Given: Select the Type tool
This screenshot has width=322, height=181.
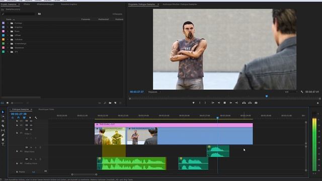Looking at the screenshot, I should (x=3, y=144).
